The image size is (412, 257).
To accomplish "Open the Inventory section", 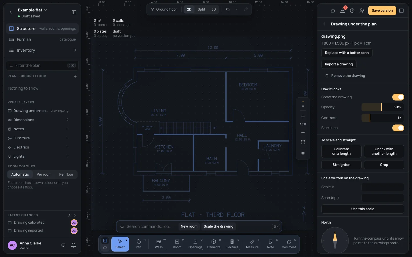I will (42, 50).
